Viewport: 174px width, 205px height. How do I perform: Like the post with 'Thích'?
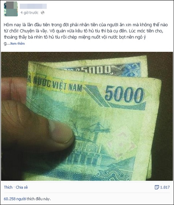pyautogui.click(x=8, y=187)
